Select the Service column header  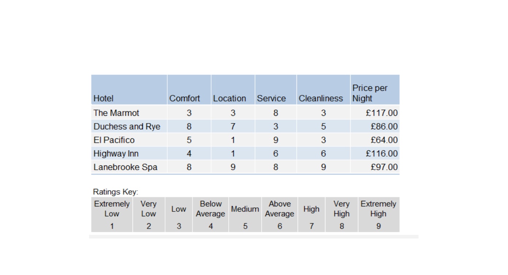coord(276,90)
